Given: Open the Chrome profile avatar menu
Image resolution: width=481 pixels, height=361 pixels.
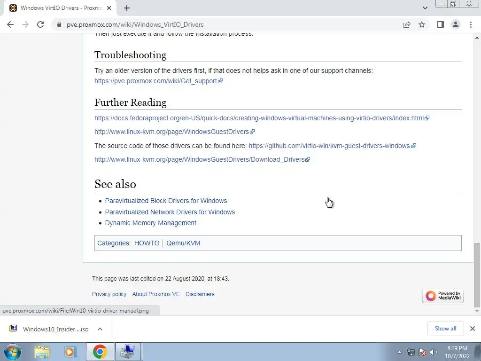Looking at the screenshot, I should (x=456, y=24).
